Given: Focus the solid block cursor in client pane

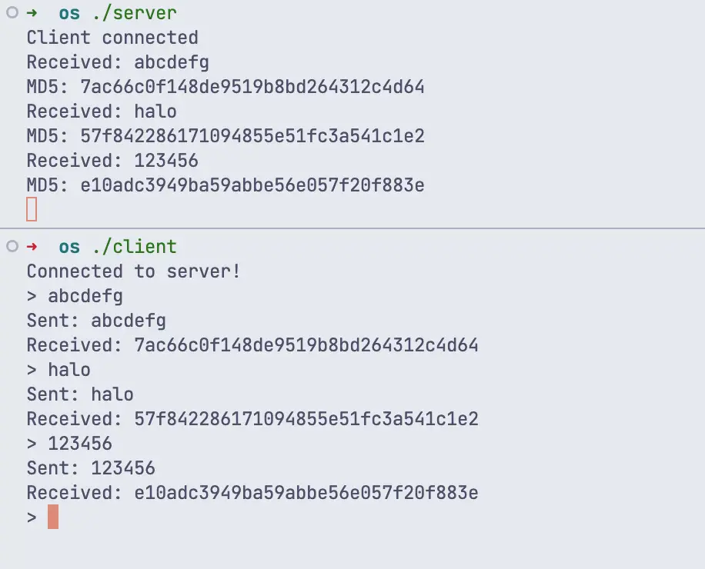Looking at the screenshot, I should (53, 517).
